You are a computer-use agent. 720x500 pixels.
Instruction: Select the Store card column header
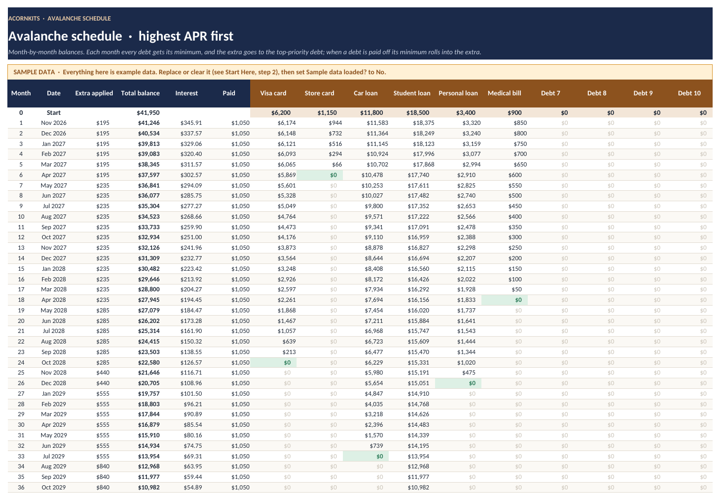tap(320, 93)
